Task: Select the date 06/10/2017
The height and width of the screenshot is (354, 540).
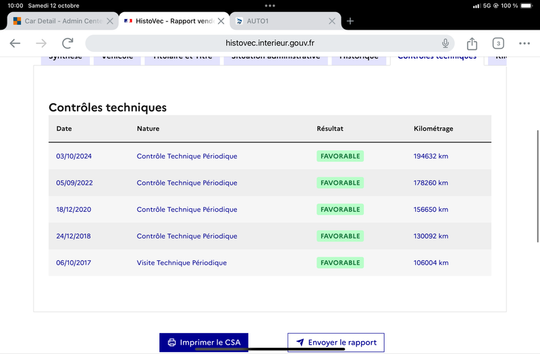Action: coord(74,263)
